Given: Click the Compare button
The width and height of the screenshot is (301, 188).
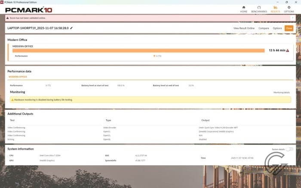Looking at the screenshot, I should [x=264, y=28].
